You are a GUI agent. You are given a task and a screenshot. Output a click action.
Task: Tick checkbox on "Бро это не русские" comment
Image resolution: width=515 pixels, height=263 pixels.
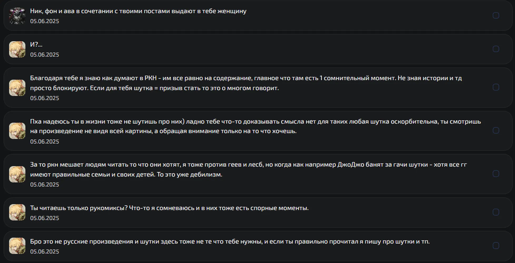tap(496, 245)
